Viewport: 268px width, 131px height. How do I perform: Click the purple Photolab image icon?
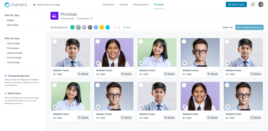pyautogui.click(x=54, y=16)
